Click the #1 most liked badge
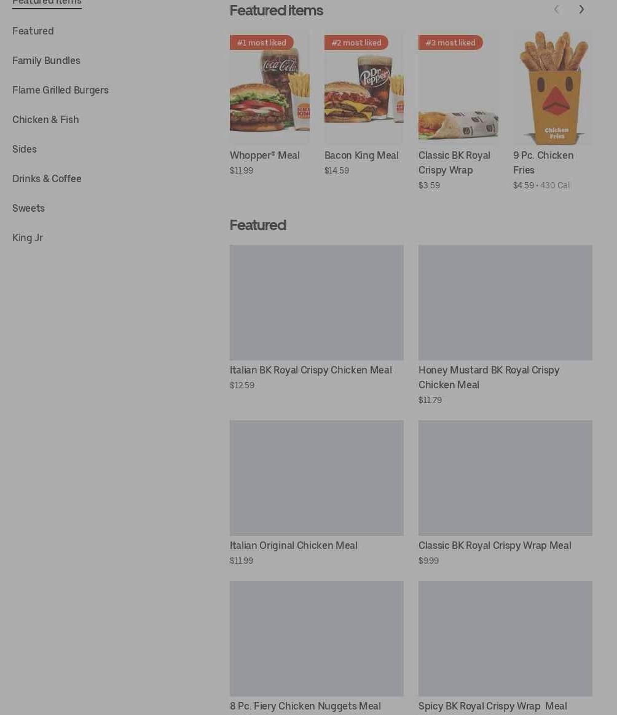Image resolution: width=617 pixels, height=715 pixels. 261,42
